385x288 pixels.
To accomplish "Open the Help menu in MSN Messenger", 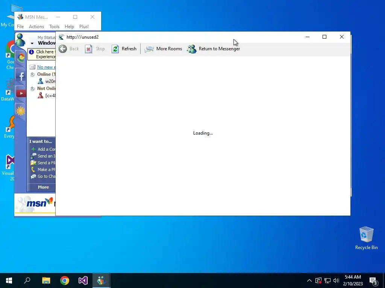I will coord(69,27).
